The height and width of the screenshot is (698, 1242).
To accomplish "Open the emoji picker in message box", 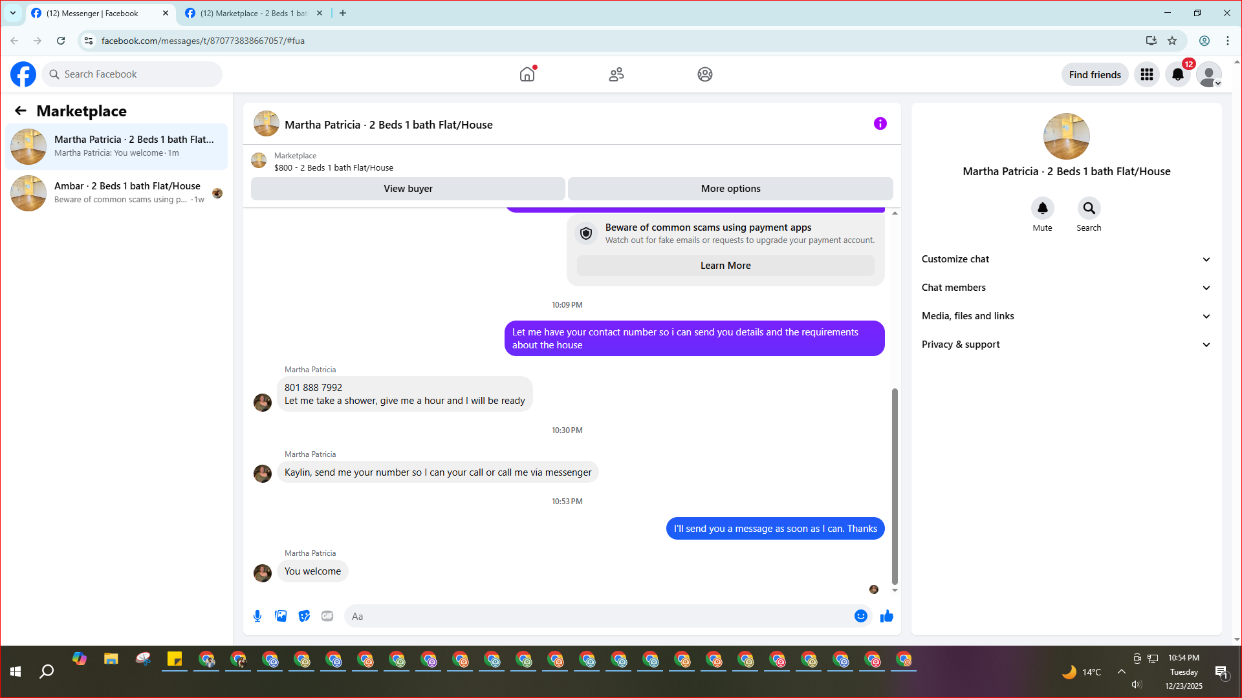I will pyautogui.click(x=860, y=616).
